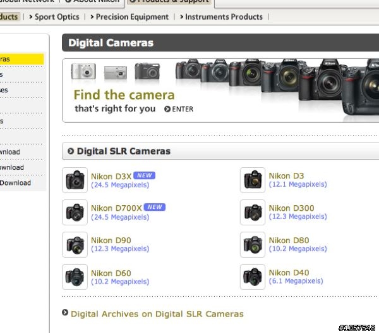379x333 pixels.
Task: Click arrow icon before Digital Archives link
Action: coord(65,312)
